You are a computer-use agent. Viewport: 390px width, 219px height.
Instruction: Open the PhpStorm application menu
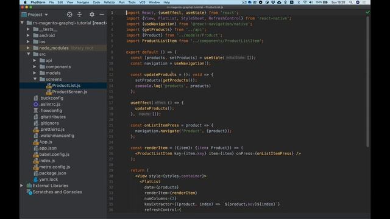(38, 2)
